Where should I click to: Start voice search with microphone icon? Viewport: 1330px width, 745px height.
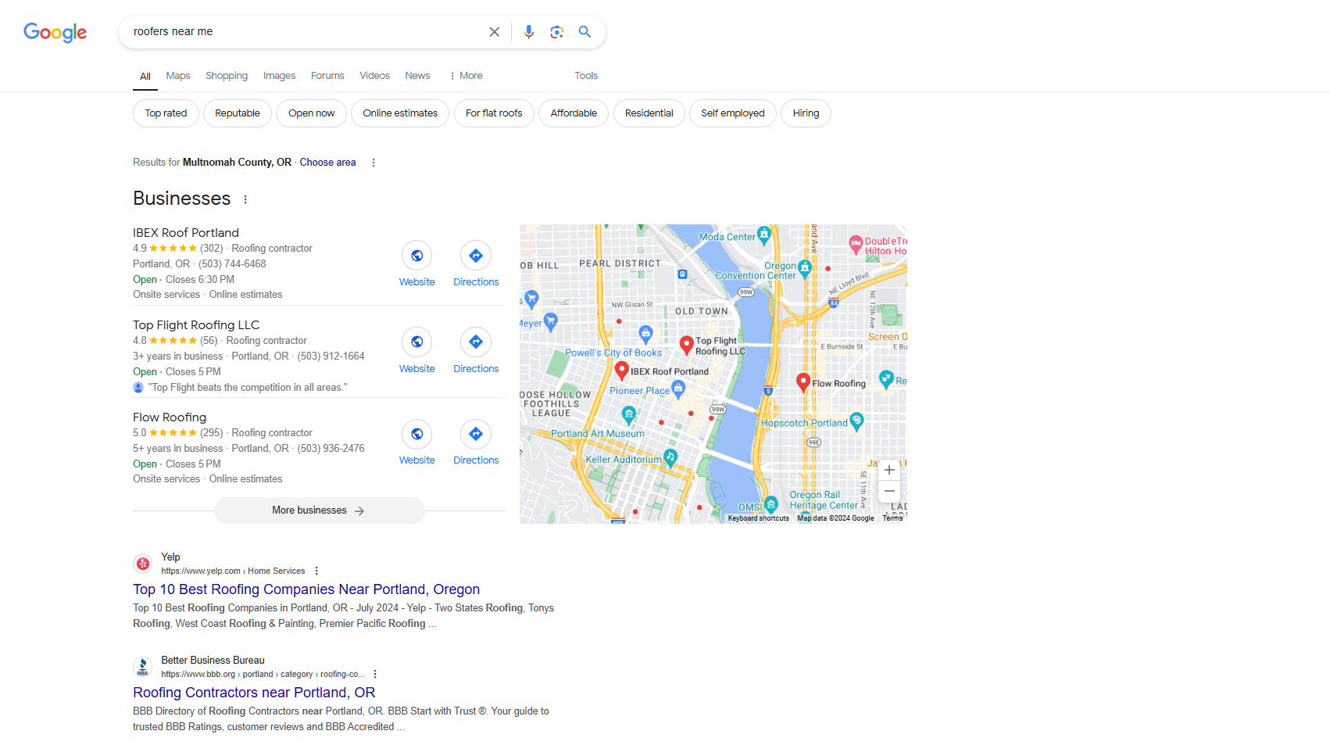pos(529,32)
